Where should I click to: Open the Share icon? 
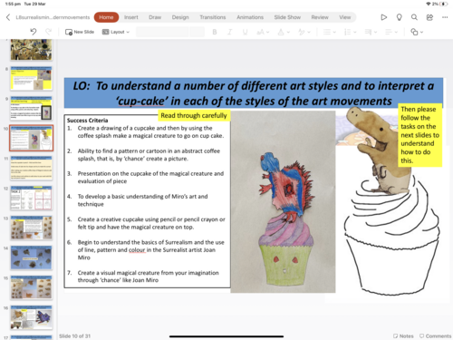pos(429,17)
